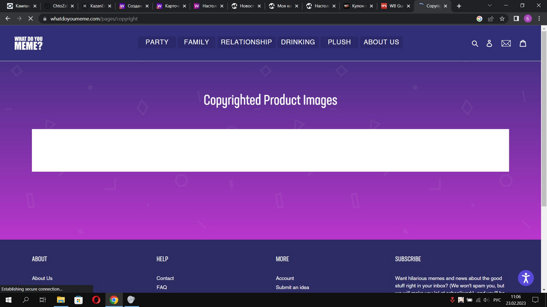This screenshot has width=547, height=307.
Task: Stop page loading with X button
Action: pos(30,18)
